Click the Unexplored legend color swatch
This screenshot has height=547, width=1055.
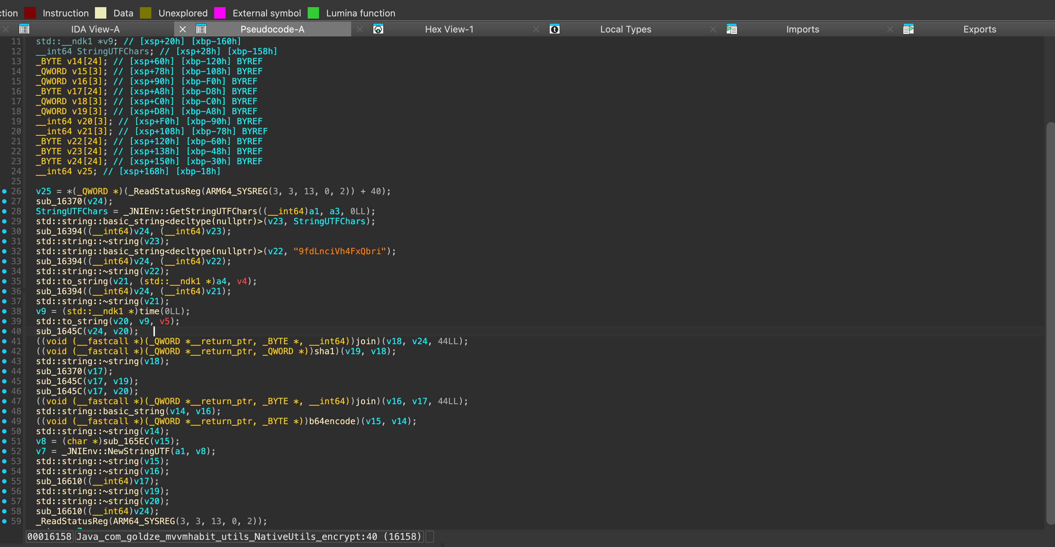pos(145,13)
